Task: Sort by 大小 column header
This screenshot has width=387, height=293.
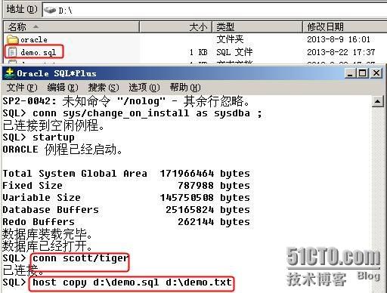Action: (x=175, y=26)
